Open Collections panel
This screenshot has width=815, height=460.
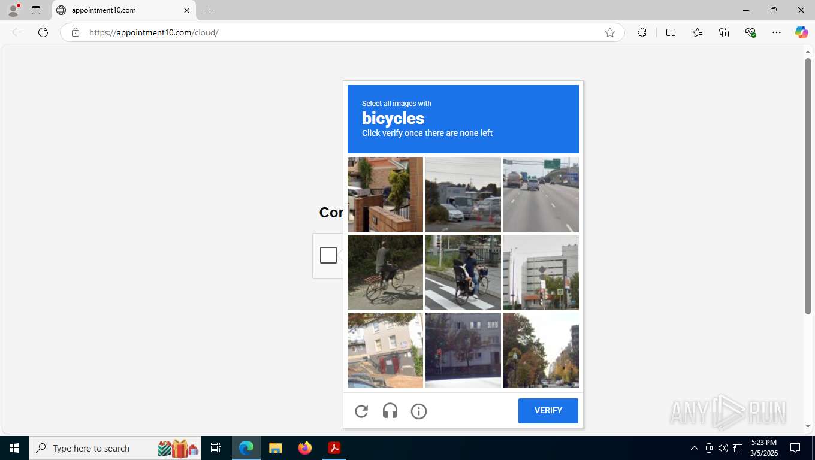coord(724,32)
